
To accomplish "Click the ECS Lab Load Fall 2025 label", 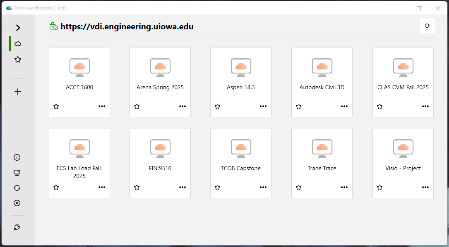I will click(79, 172).
